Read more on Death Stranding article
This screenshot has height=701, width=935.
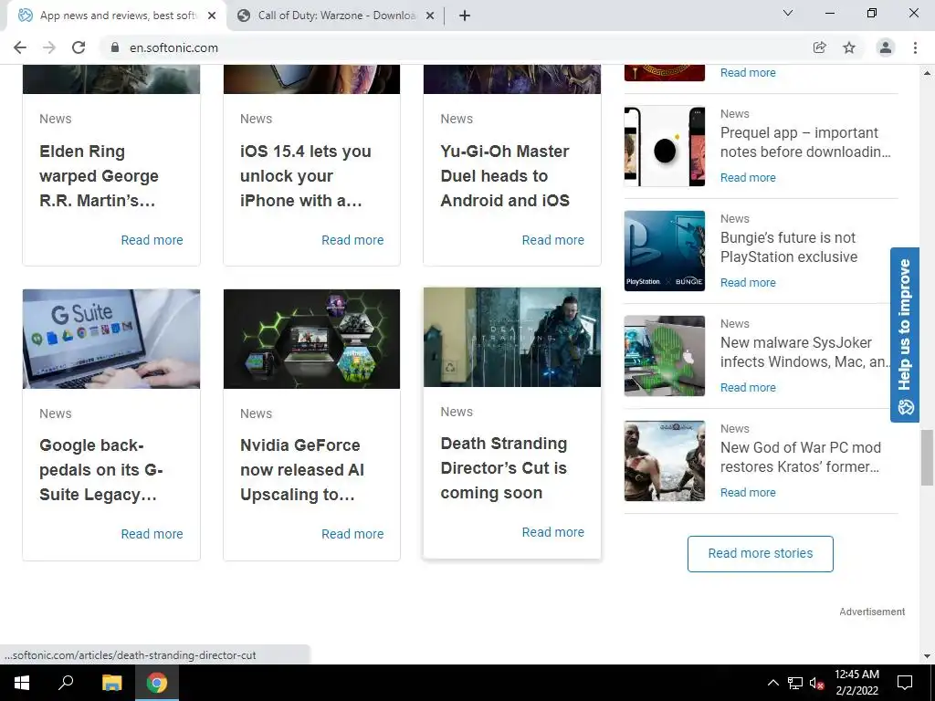(x=552, y=532)
